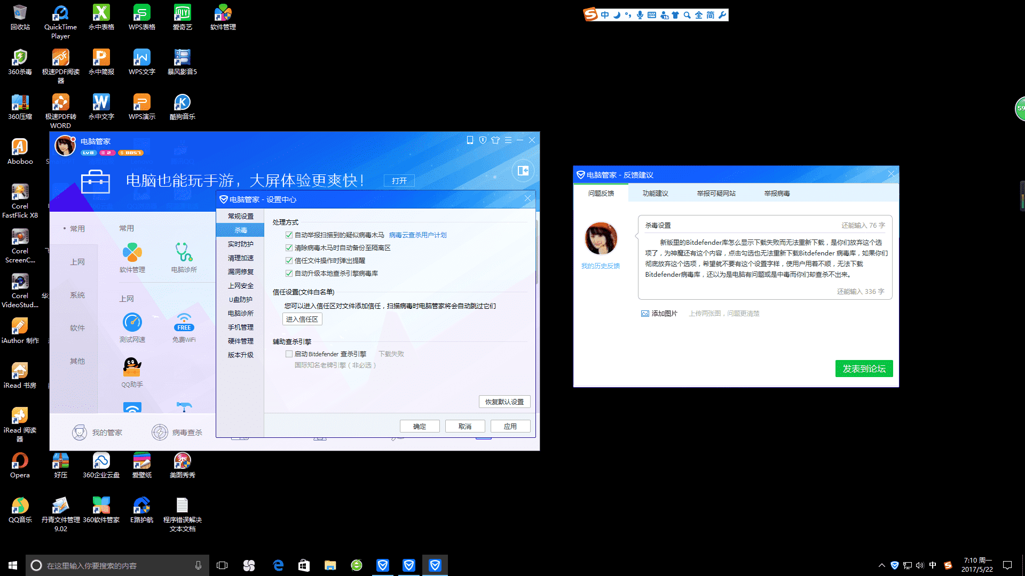
Task: Click the 进入信任区 button
Action: point(302,318)
